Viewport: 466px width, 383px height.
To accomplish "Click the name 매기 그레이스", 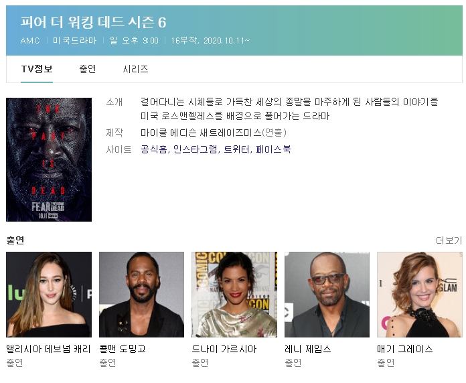I will (405, 349).
